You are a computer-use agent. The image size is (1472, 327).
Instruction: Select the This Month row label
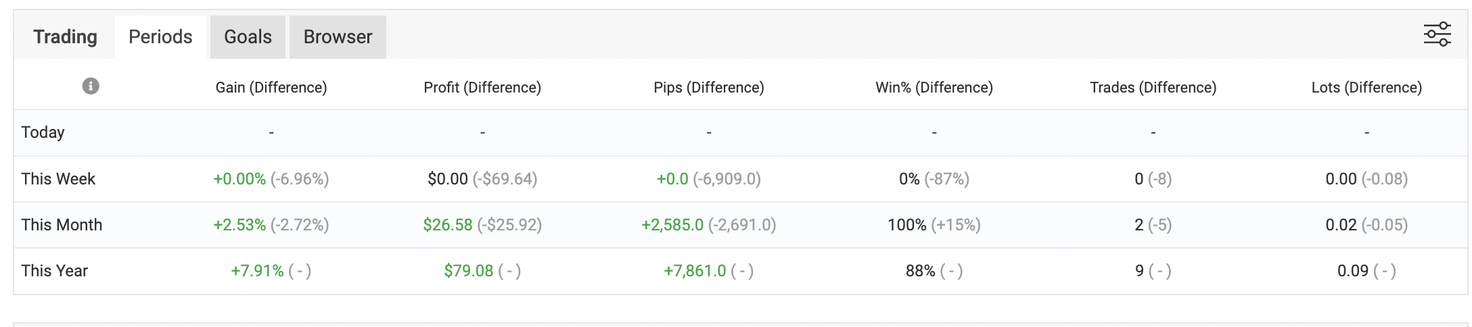[x=62, y=225]
